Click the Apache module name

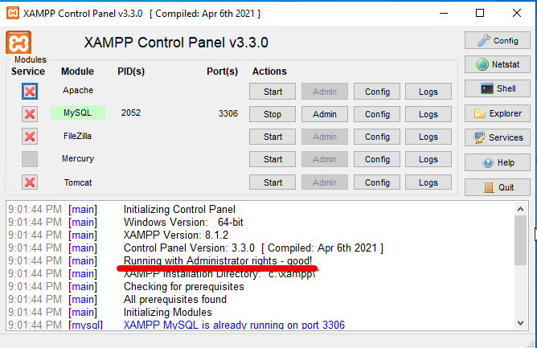point(78,90)
